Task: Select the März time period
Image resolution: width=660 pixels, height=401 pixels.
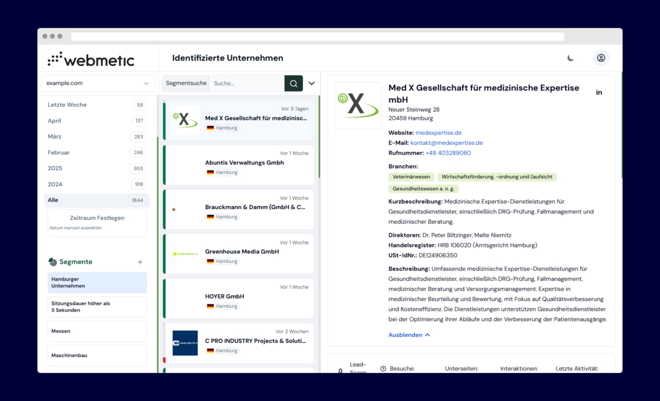Action: 55,137
